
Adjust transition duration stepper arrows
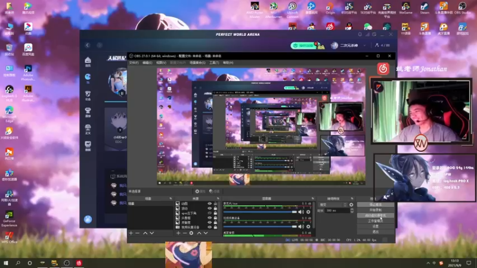click(352, 210)
